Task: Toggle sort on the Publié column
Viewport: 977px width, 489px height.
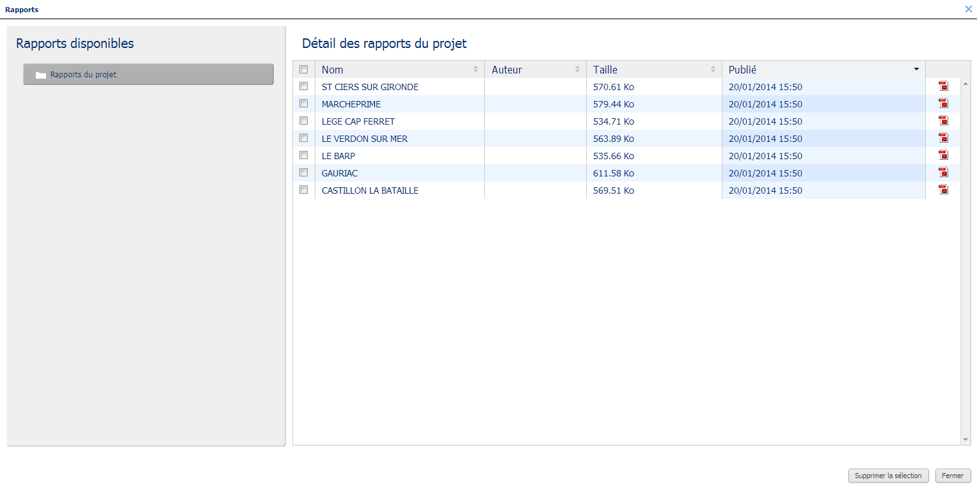Action: [823, 70]
